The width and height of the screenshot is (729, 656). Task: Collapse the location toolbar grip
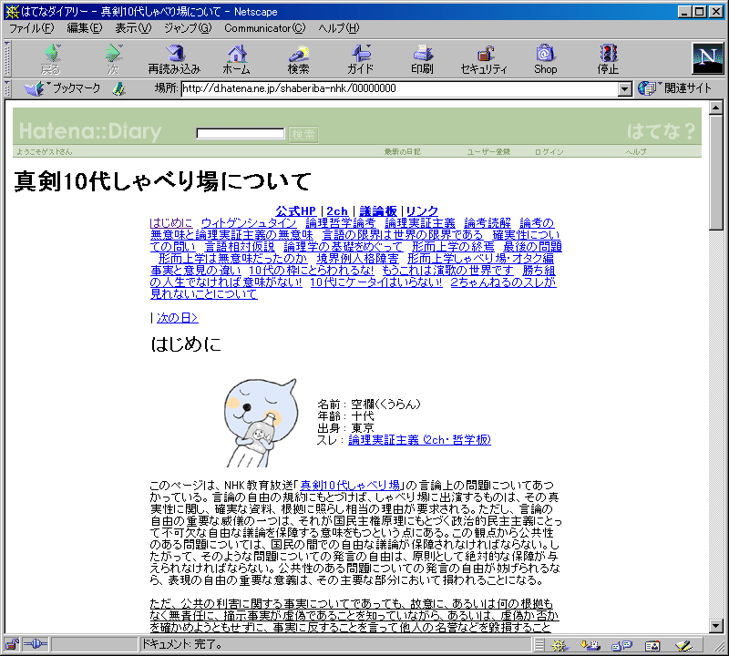7,88
